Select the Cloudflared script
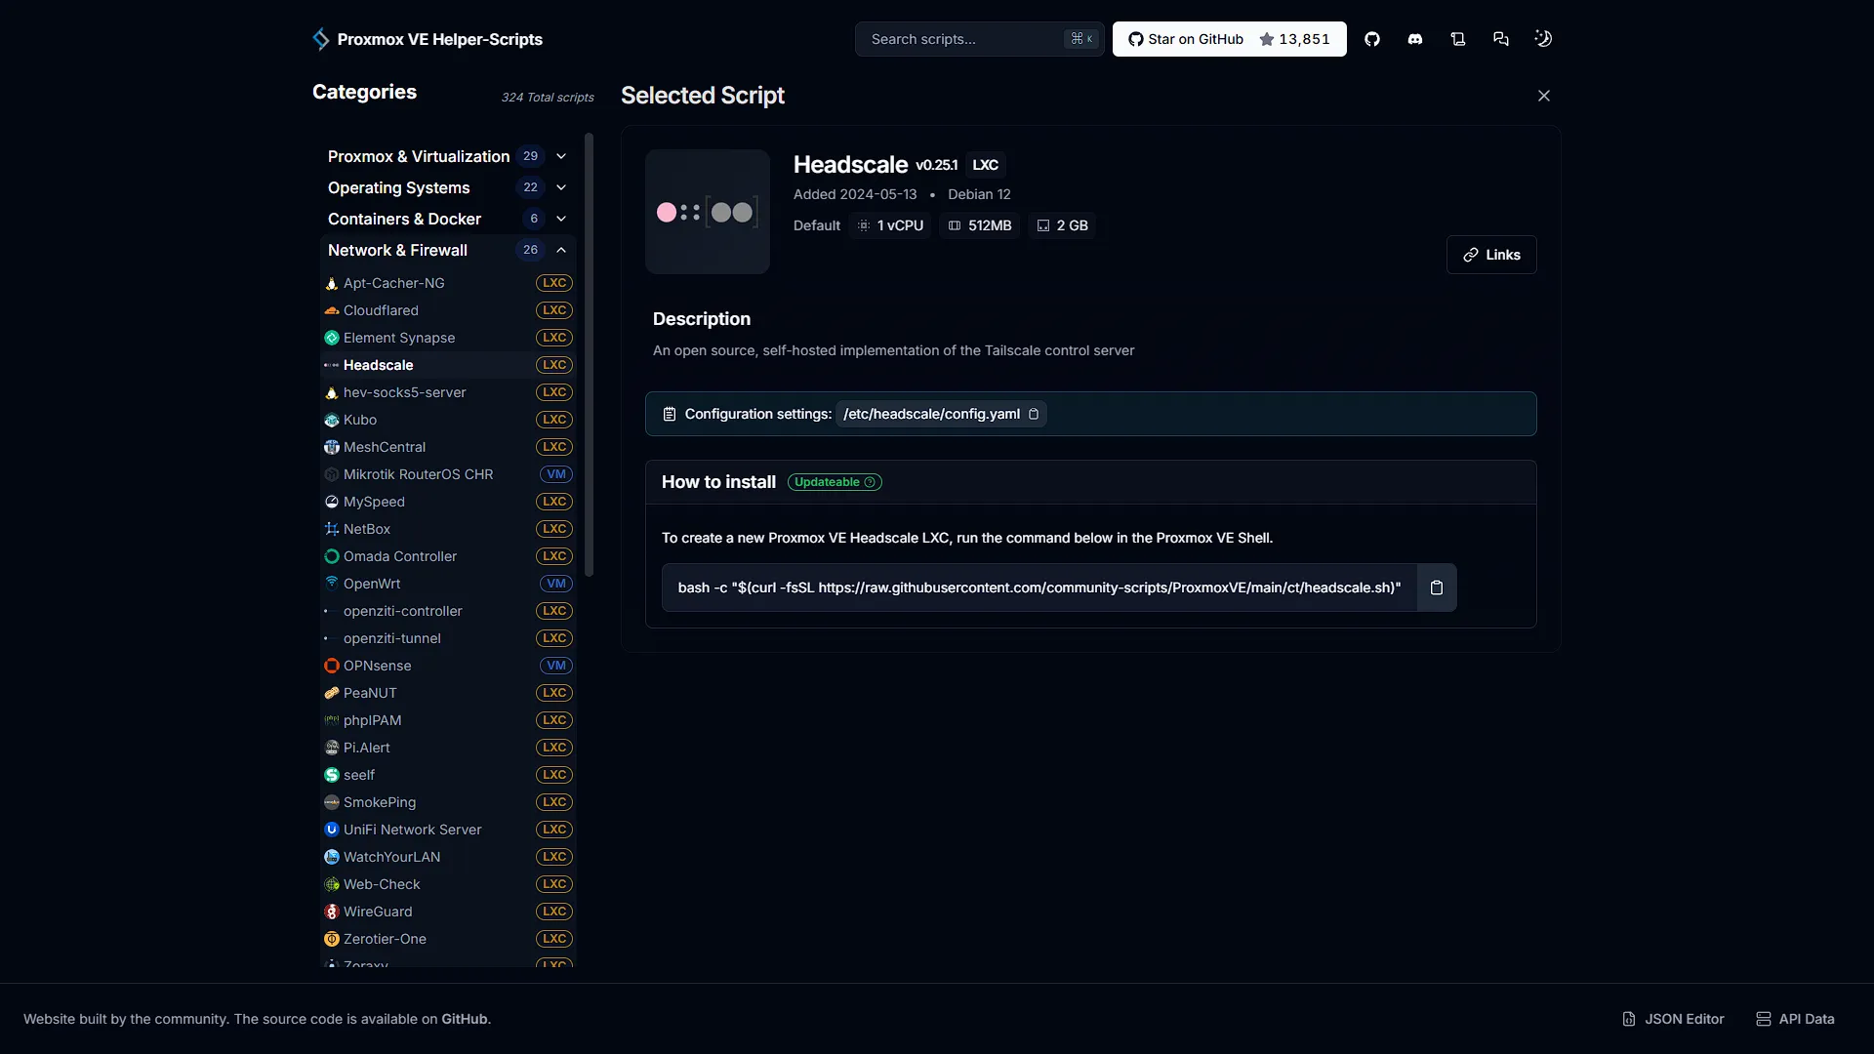This screenshot has height=1054, width=1874. coord(449,310)
